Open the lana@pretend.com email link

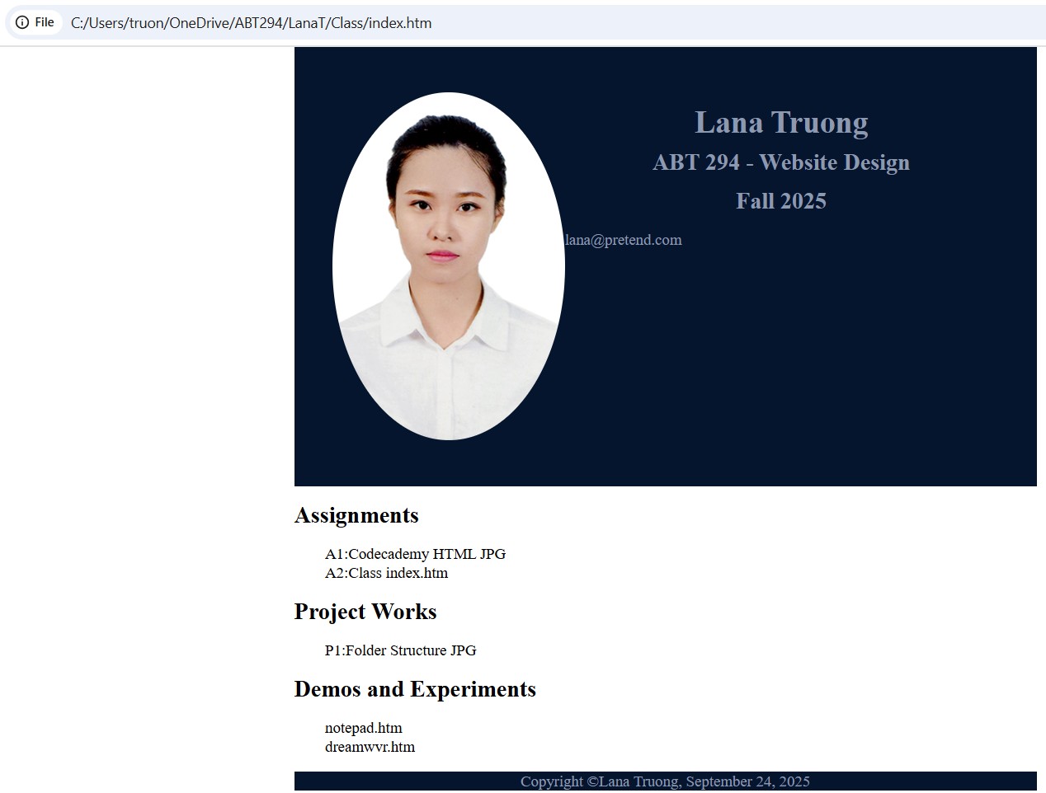[623, 240]
